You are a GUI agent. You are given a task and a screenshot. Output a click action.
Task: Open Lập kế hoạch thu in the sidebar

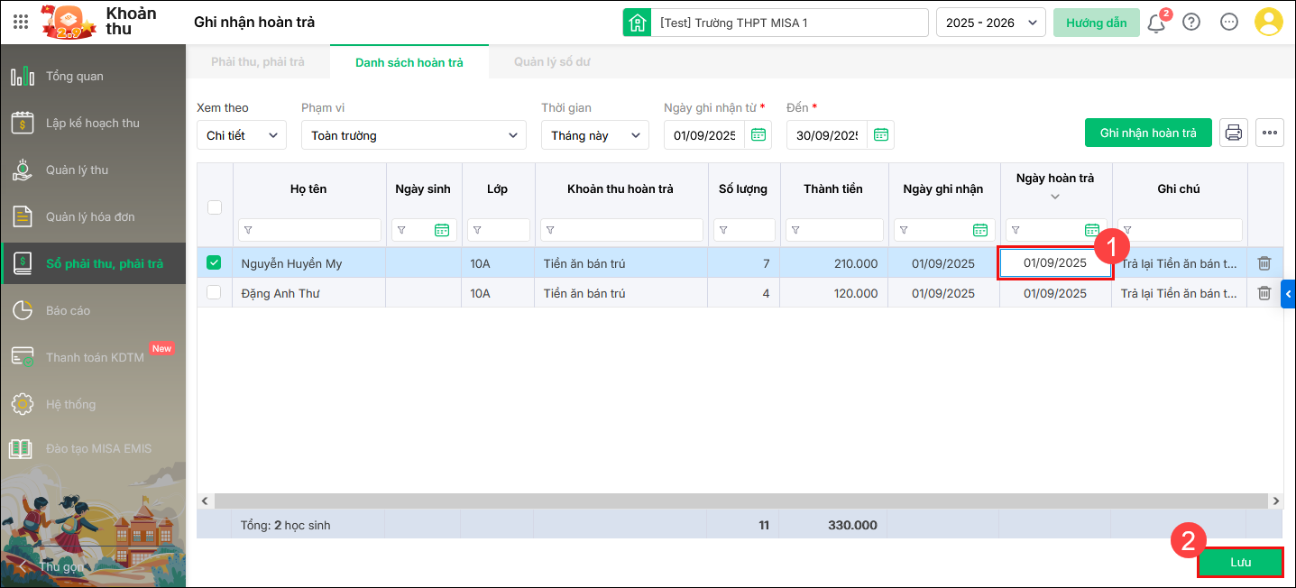93,123
